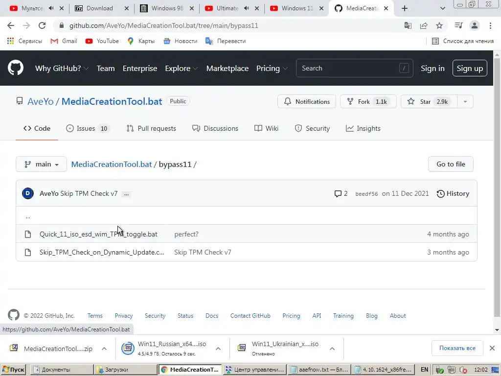Open Новости bookmark

click(181, 41)
